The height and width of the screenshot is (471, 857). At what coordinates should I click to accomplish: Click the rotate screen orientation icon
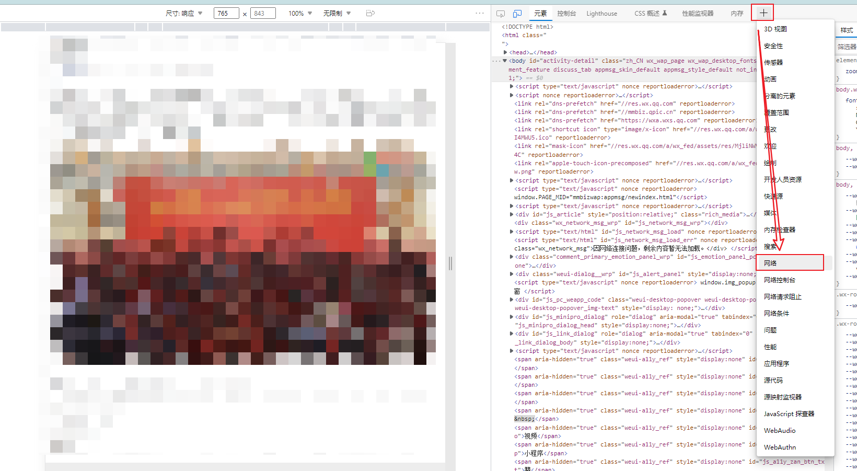click(370, 13)
